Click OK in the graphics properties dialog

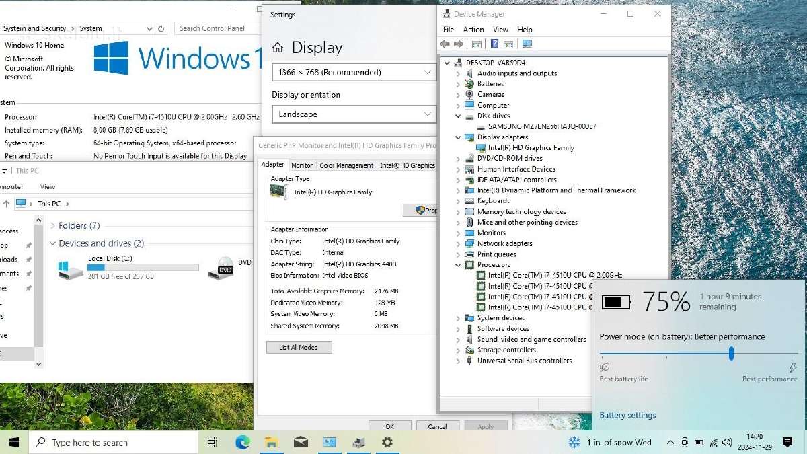tap(389, 426)
